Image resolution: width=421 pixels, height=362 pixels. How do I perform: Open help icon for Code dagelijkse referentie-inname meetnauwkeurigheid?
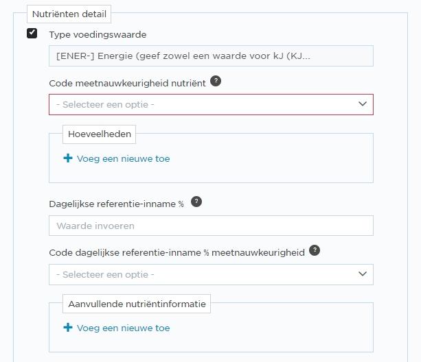pos(315,250)
